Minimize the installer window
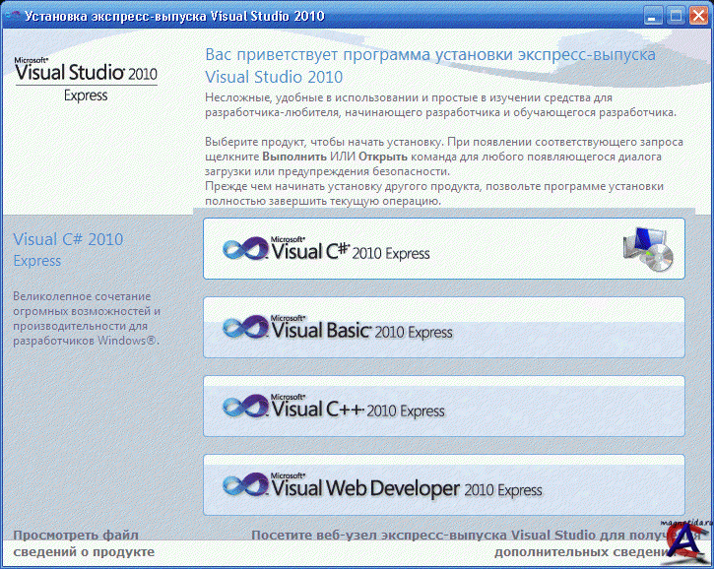The width and height of the screenshot is (714, 569). pyautogui.click(x=653, y=16)
